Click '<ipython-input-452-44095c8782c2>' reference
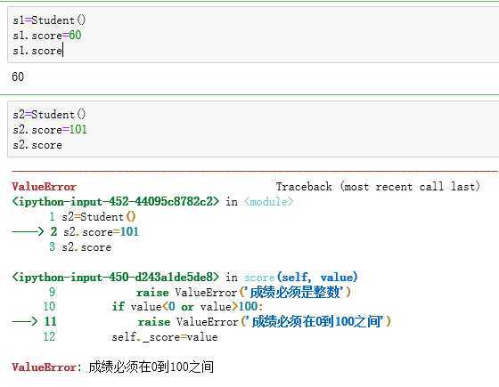 (115, 201)
